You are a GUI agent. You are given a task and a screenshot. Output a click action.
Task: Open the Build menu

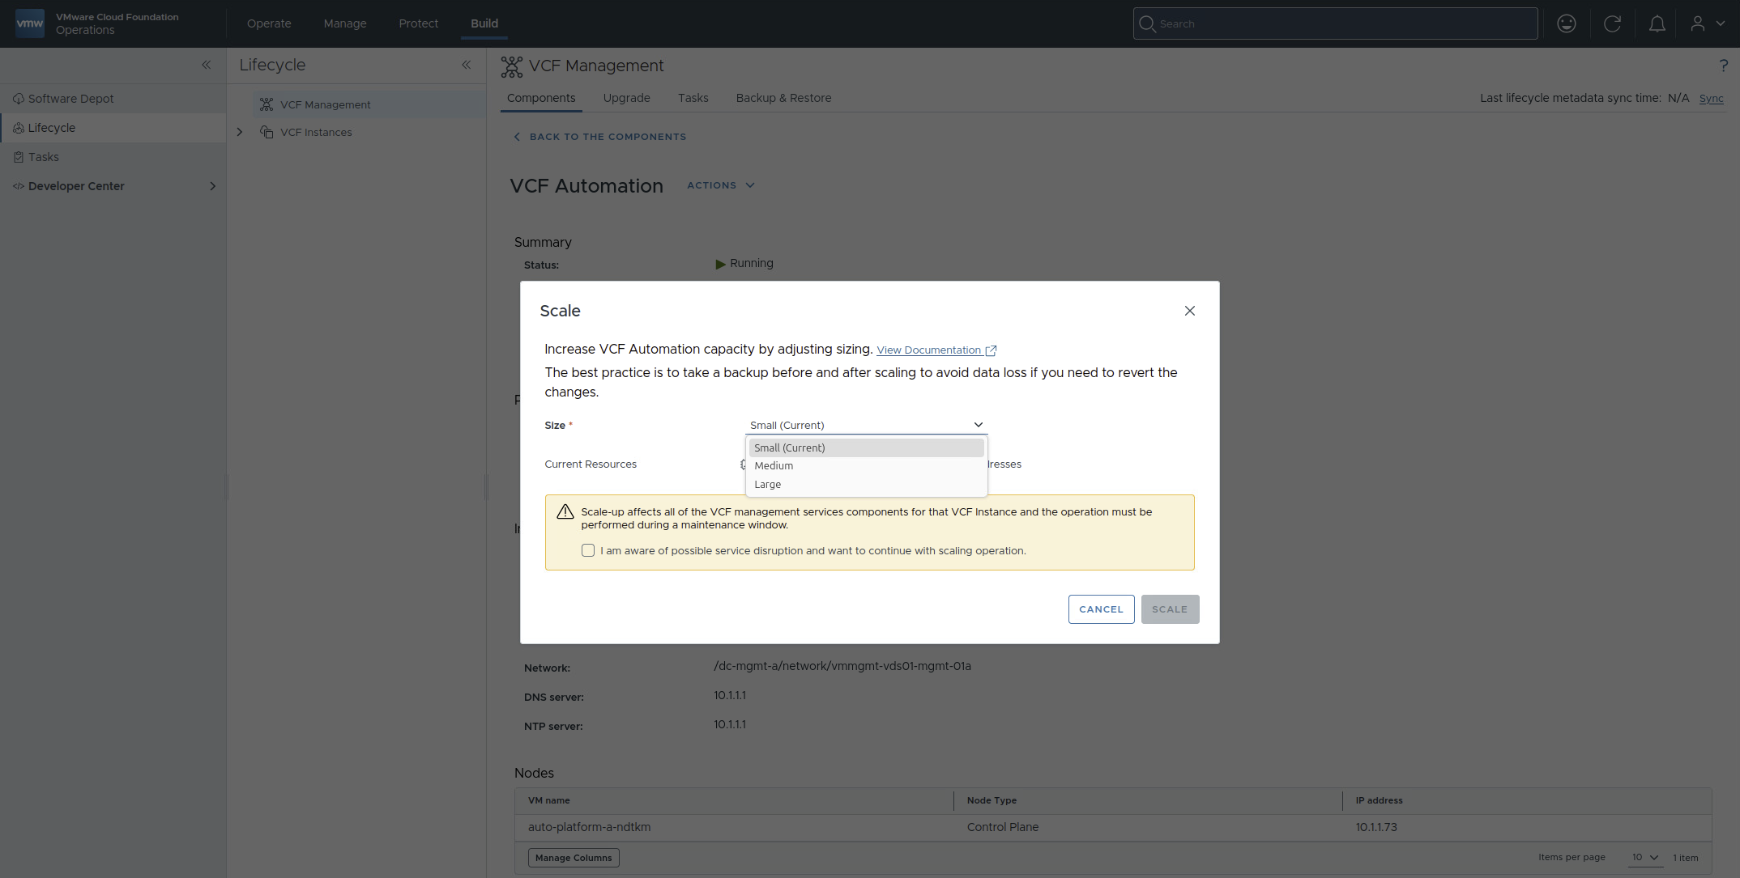(484, 23)
